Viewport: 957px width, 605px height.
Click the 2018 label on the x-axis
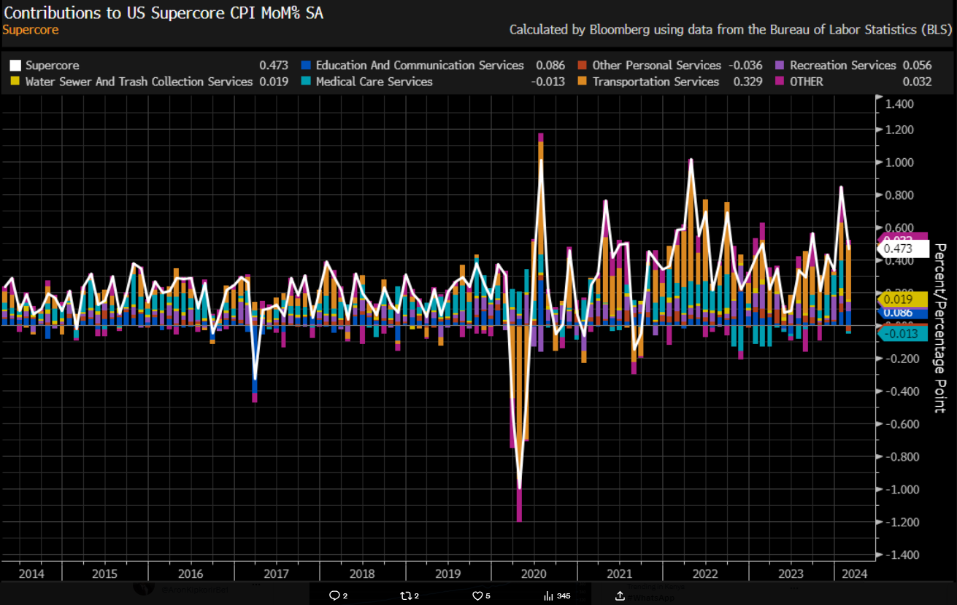[362, 573]
